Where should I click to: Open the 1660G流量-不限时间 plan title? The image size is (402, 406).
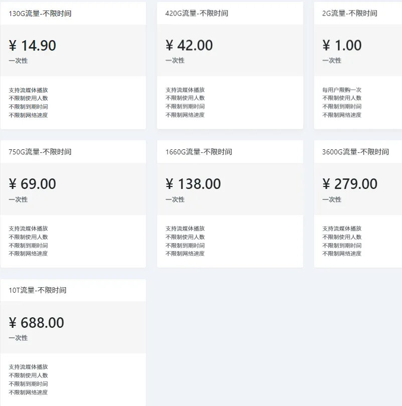(199, 152)
